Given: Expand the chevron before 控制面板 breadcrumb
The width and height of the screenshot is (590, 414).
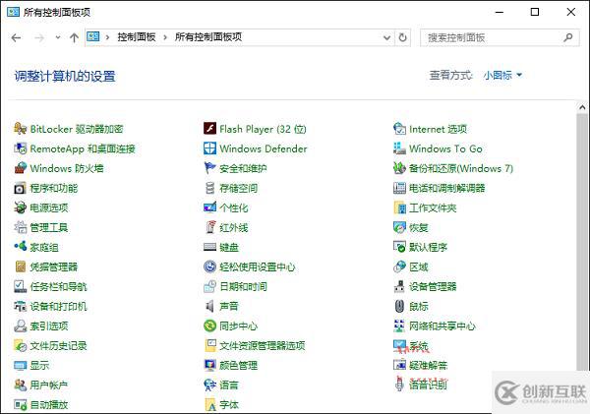Looking at the screenshot, I should pyautogui.click(x=107, y=37).
